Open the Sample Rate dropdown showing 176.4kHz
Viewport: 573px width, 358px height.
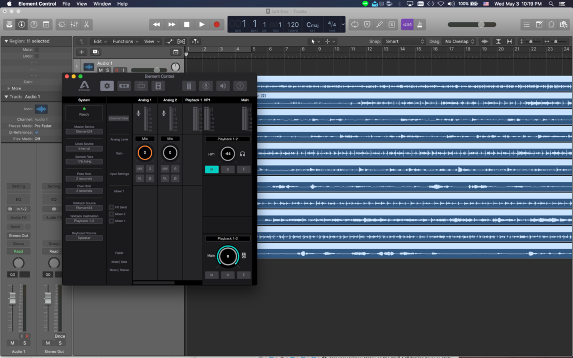(x=84, y=162)
